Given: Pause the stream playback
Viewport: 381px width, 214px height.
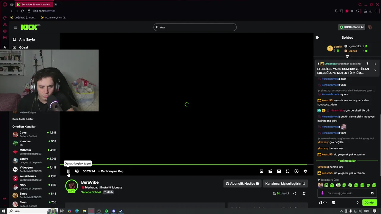Looking at the screenshot, I should (x=68, y=171).
